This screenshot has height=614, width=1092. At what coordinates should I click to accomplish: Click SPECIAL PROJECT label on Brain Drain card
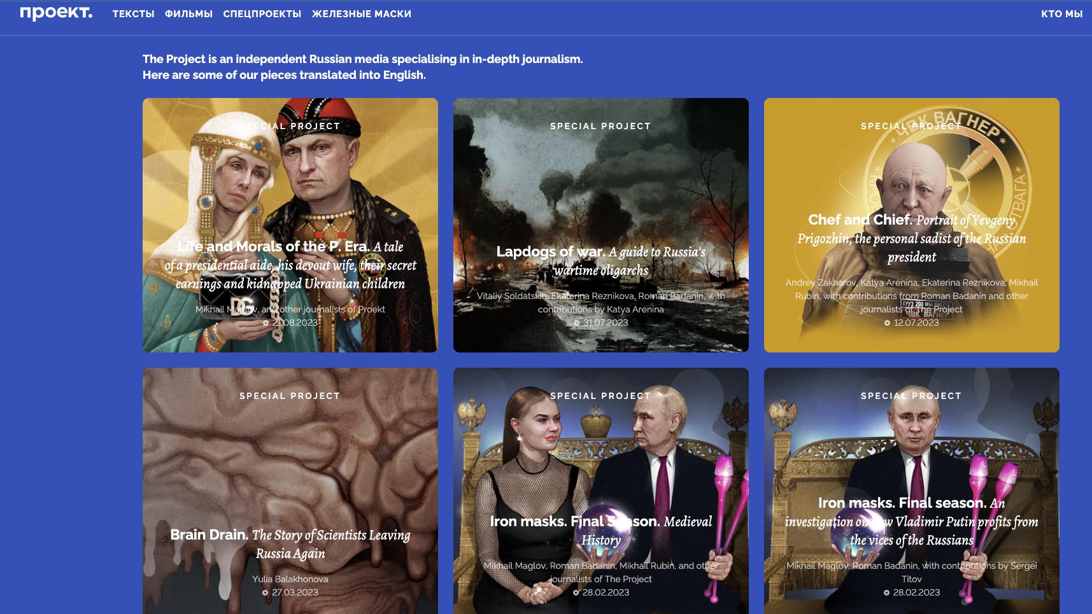pos(290,396)
